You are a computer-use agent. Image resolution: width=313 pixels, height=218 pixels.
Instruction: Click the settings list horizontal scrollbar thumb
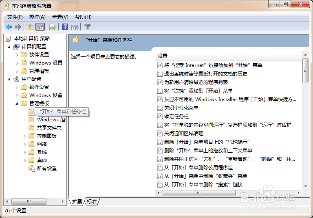point(199,193)
